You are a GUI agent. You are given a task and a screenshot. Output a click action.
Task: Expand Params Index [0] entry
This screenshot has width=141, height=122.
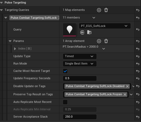point(15,49)
